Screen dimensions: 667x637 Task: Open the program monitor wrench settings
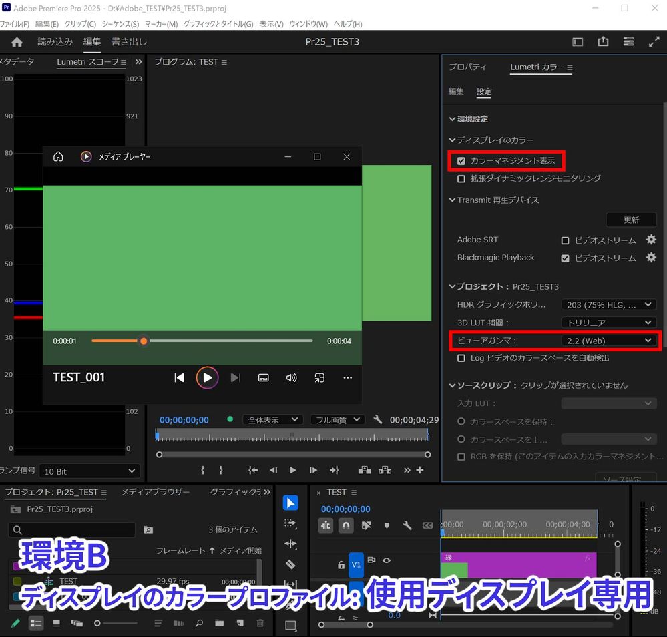(378, 420)
